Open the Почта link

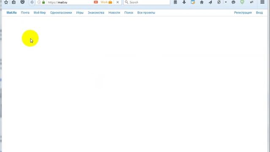tap(25, 13)
